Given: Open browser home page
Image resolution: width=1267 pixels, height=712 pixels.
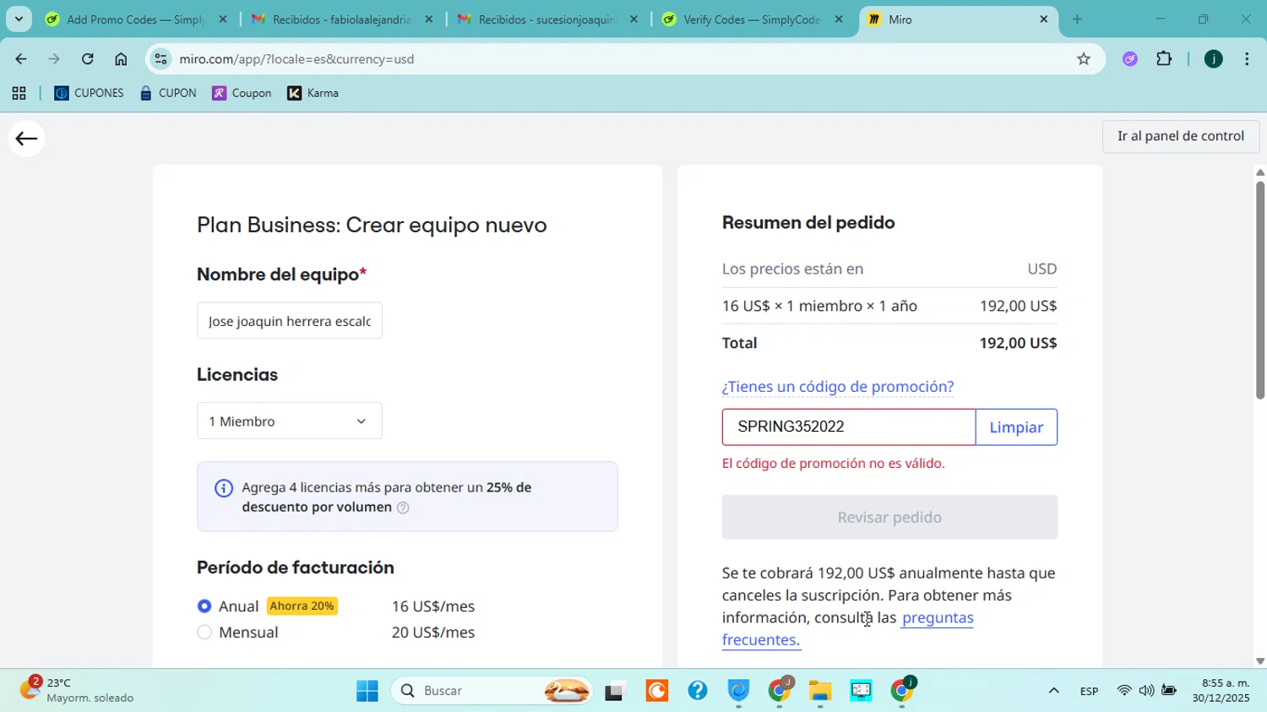Looking at the screenshot, I should (121, 59).
